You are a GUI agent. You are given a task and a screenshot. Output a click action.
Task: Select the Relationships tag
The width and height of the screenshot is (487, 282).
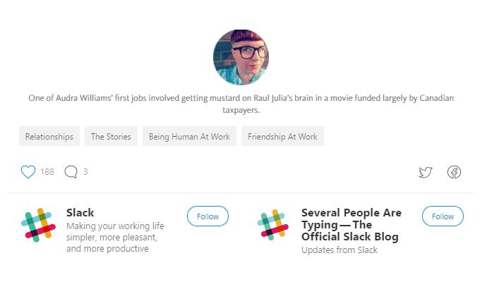coord(49,136)
